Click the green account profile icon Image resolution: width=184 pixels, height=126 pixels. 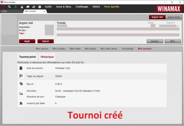(16, 7)
